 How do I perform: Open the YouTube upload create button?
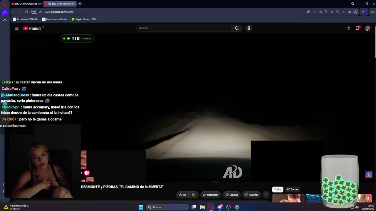click(349, 28)
